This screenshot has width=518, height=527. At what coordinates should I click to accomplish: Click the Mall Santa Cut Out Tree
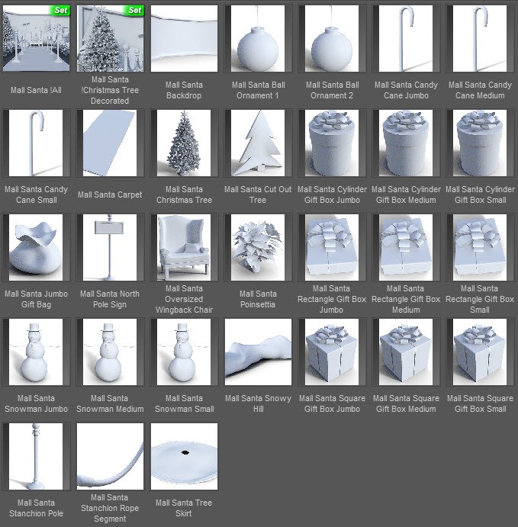coord(258,143)
